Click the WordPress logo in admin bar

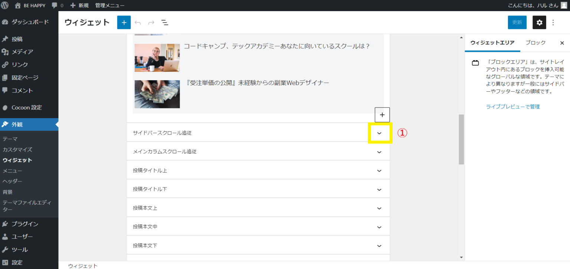(x=5, y=6)
